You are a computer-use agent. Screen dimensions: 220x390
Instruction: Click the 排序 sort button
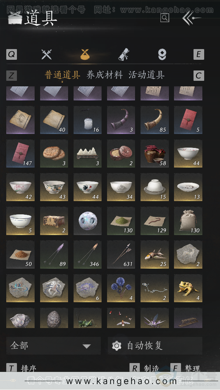(29, 368)
